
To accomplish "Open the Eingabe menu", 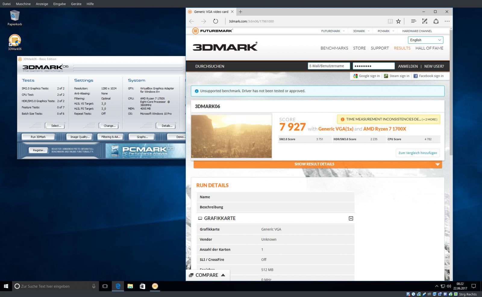I will (59, 4).
